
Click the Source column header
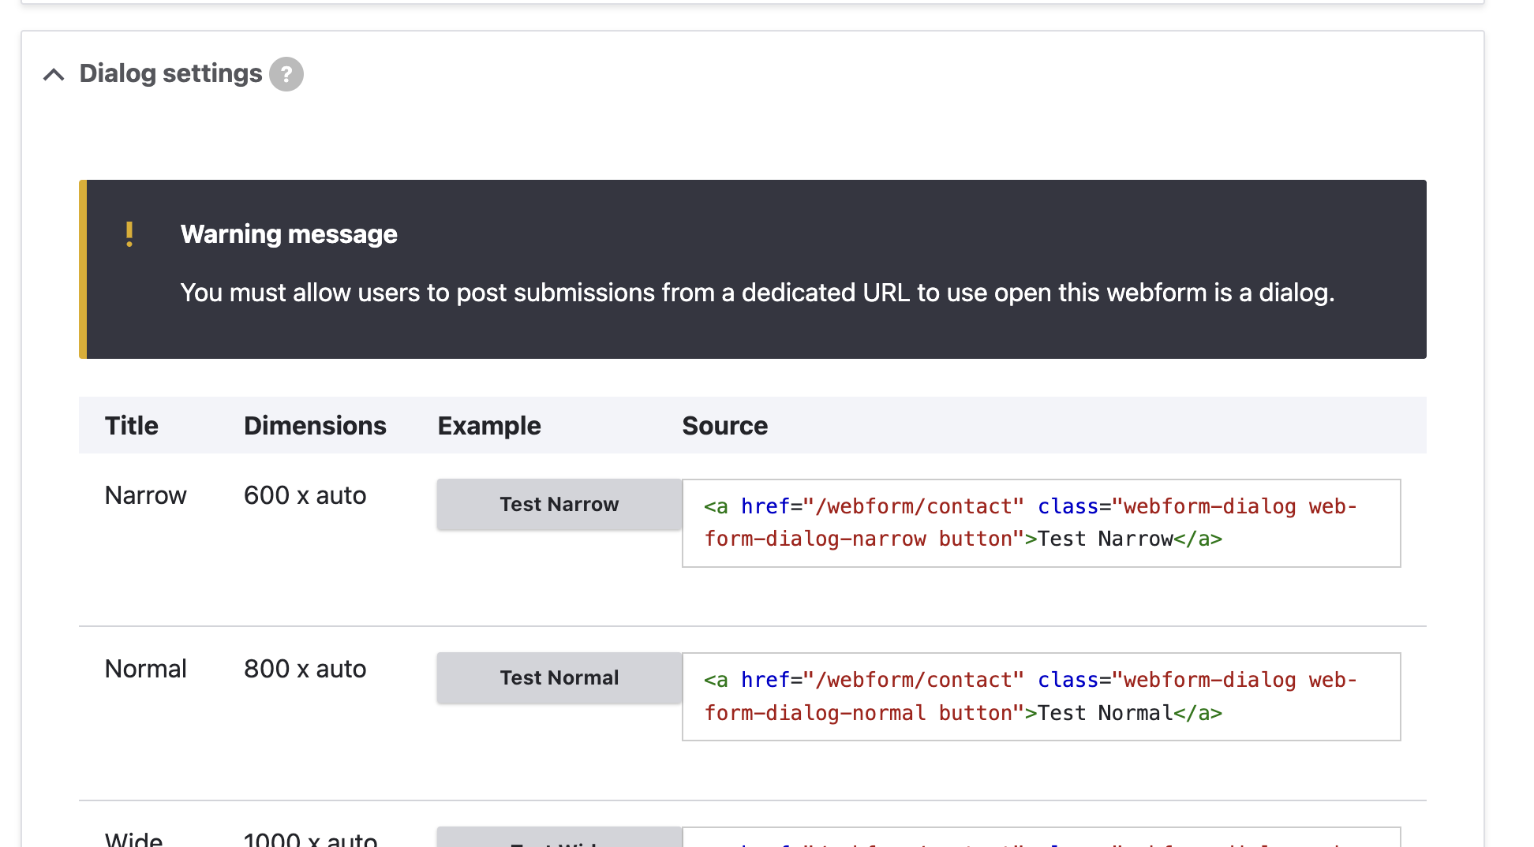(725, 426)
